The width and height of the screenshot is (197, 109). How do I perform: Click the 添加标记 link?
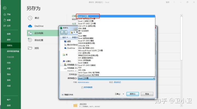[117, 82]
